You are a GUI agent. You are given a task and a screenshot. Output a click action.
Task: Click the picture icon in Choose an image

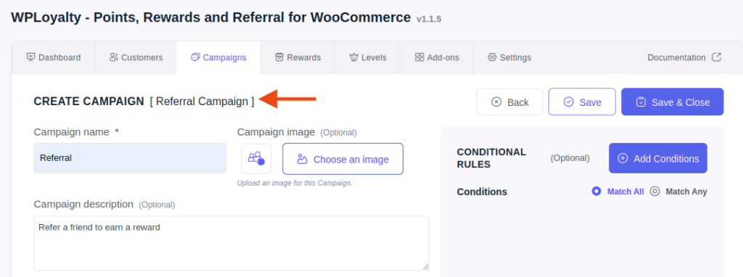[303, 159]
